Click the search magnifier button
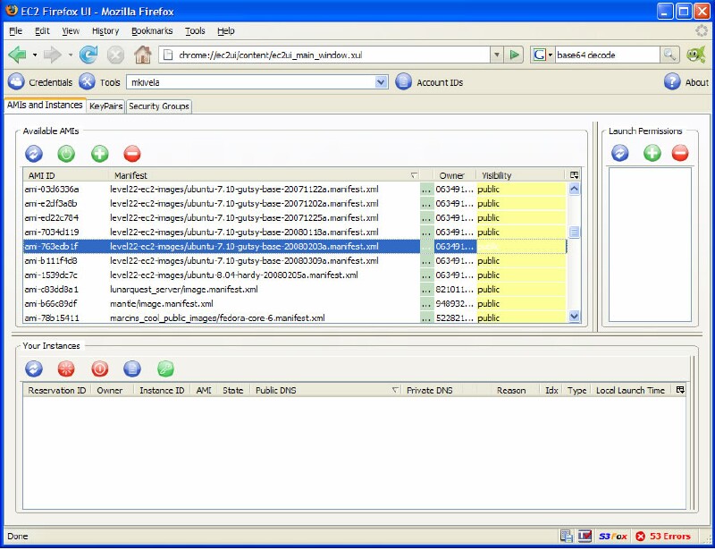Image resolution: width=715 pixels, height=550 pixels. point(669,55)
